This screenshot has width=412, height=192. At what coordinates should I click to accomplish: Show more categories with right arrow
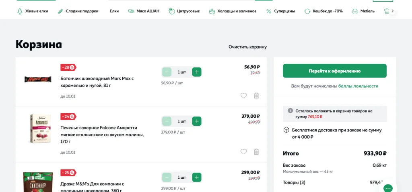coord(393,11)
